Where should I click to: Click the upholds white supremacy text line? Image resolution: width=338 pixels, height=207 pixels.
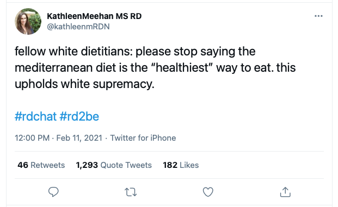click(x=84, y=84)
